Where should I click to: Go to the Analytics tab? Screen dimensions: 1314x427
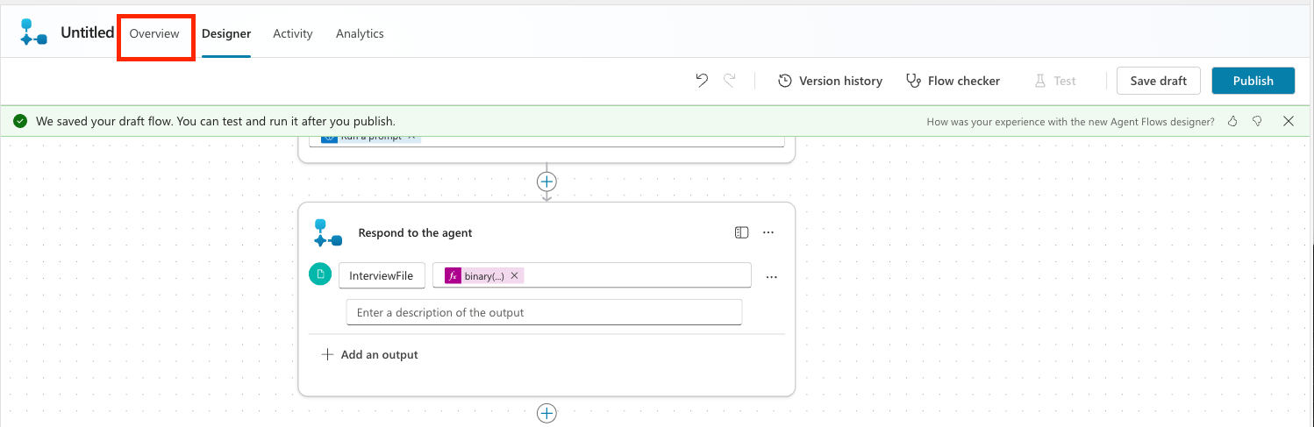tap(360, 33)
